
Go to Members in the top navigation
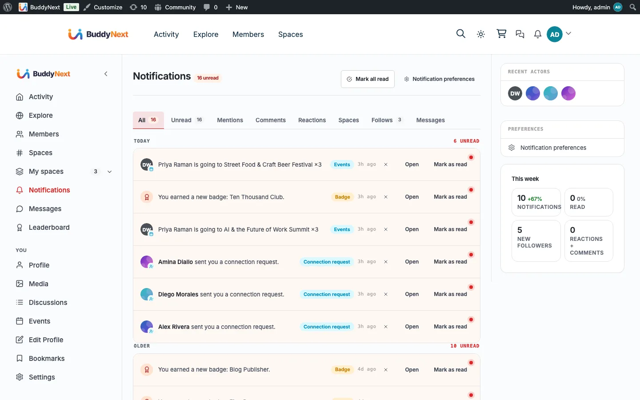coord(248,34)
